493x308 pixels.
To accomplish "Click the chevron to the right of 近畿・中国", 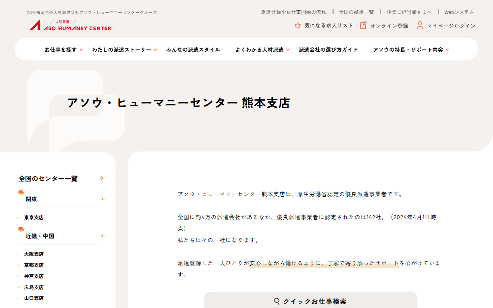I will click(x=102, y=236).
